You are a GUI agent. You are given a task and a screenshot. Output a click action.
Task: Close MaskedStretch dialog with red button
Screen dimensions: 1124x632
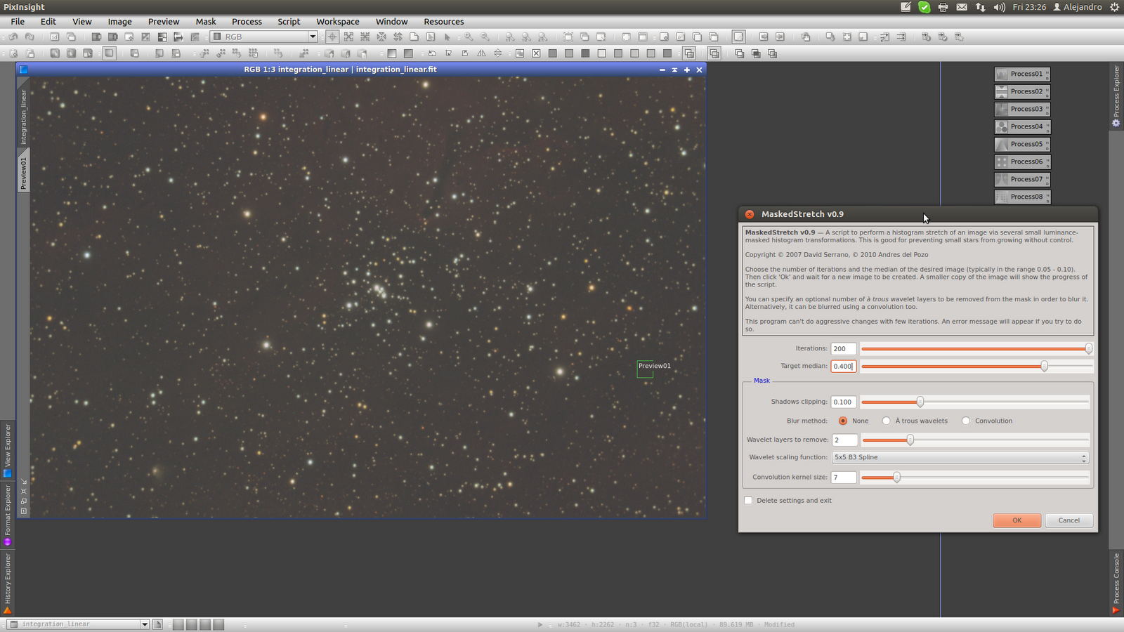point(750,214)
